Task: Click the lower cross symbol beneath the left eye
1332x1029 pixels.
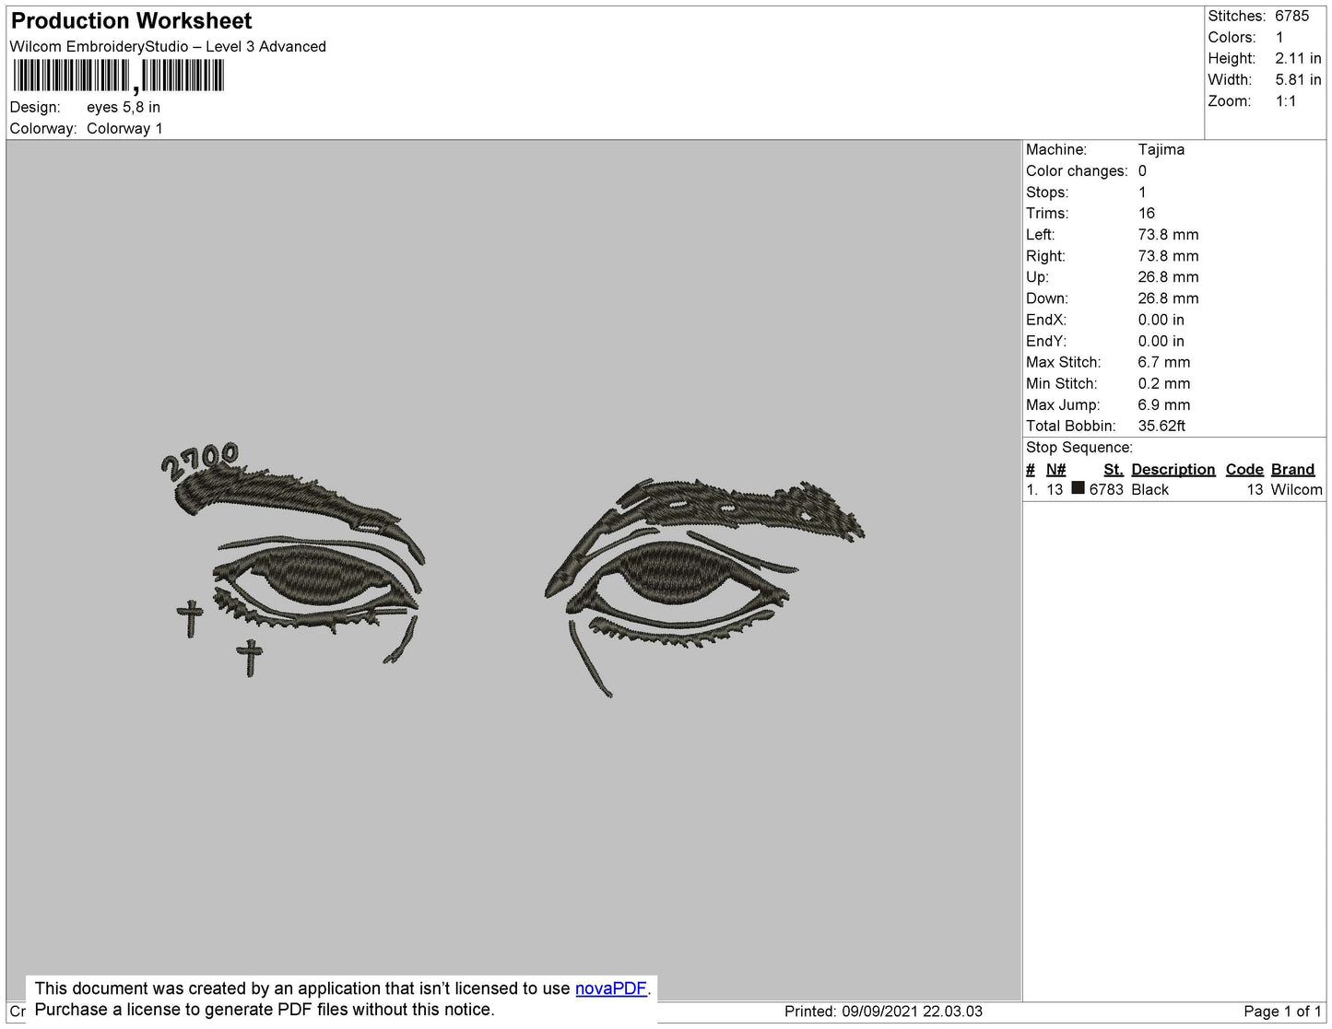Action: [250, 658]
